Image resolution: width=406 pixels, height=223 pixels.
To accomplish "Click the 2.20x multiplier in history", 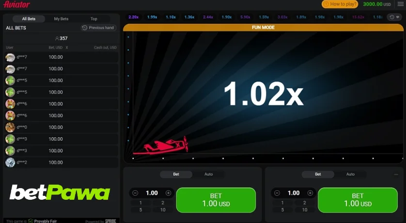I will click(133, 17).
